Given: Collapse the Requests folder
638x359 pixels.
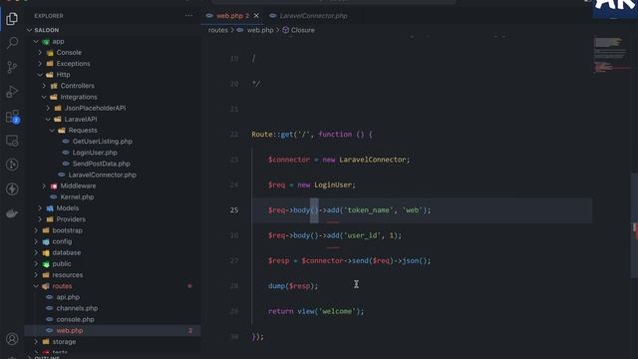Looking at the screenshot, I should (52, 131).
